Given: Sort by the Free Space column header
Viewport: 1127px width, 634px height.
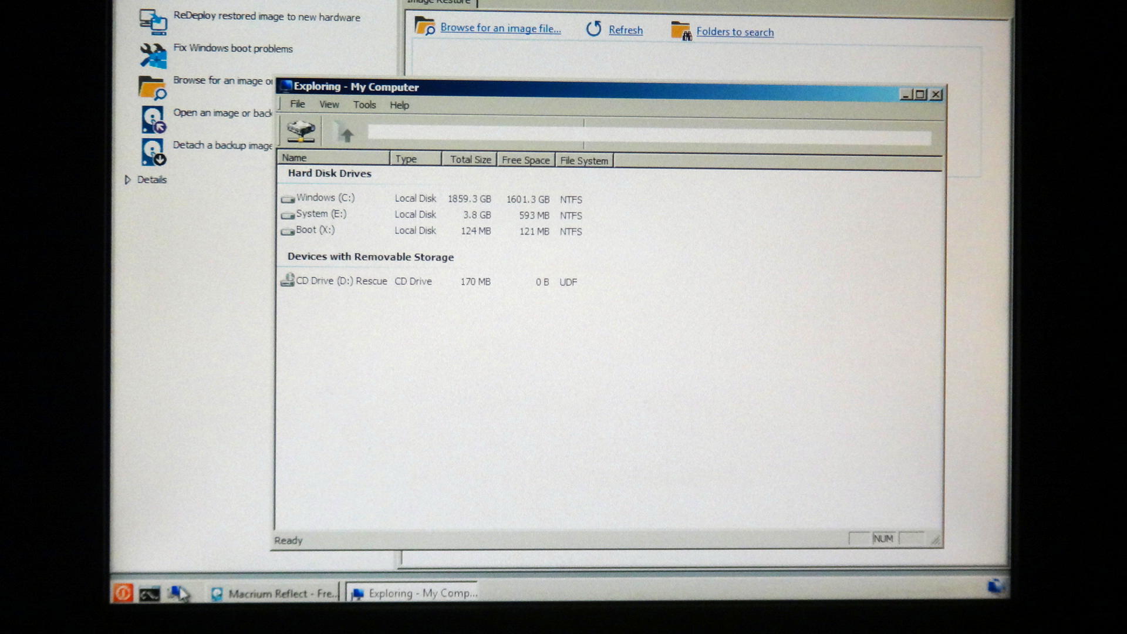Looking at the screenshot, I should (x=526, y=160).
